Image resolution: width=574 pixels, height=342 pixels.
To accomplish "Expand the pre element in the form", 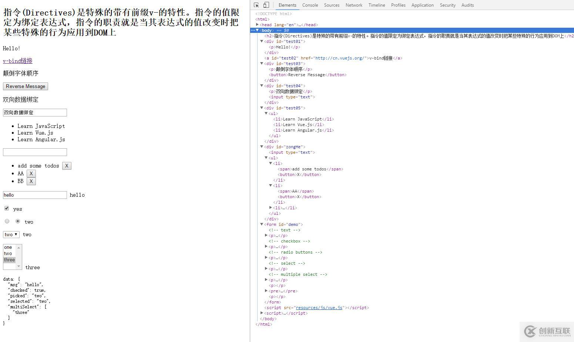I will (266, 291).
